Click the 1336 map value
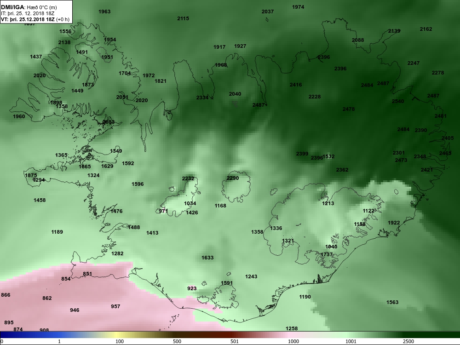Image resolution: width=460 pixels, height=345 pixels. point(276,228)
